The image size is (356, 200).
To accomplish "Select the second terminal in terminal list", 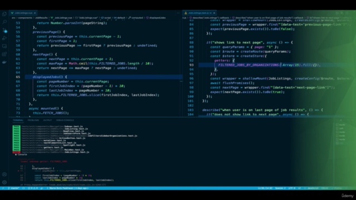I will tap(340, 128).
